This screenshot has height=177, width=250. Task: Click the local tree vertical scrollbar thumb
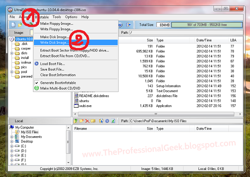[68, 142]
